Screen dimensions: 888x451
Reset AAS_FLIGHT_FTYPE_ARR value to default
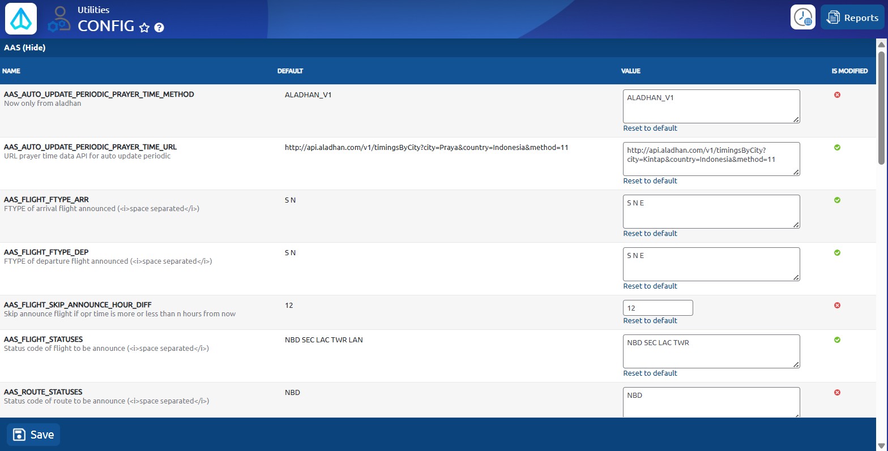(650, 234)
